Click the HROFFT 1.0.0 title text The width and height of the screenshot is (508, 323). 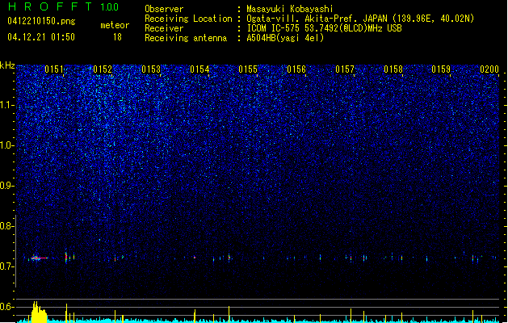tap(64, 6)
